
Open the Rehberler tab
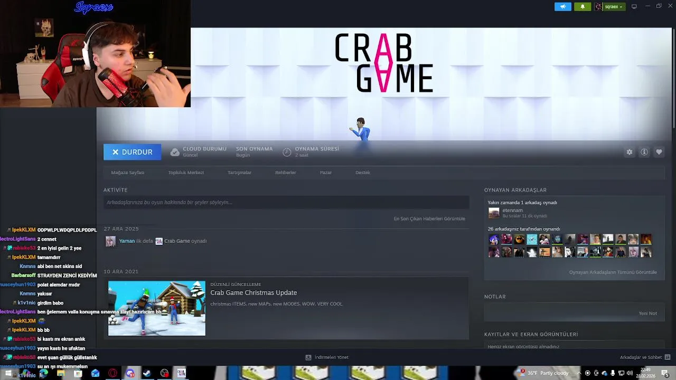tap(286, 173)
